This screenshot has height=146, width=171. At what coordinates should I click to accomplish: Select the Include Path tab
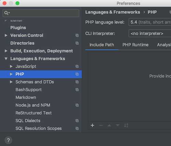pos(102,45)
